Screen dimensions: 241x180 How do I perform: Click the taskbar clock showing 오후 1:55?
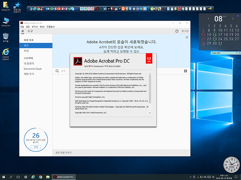[x=224, y=177]
